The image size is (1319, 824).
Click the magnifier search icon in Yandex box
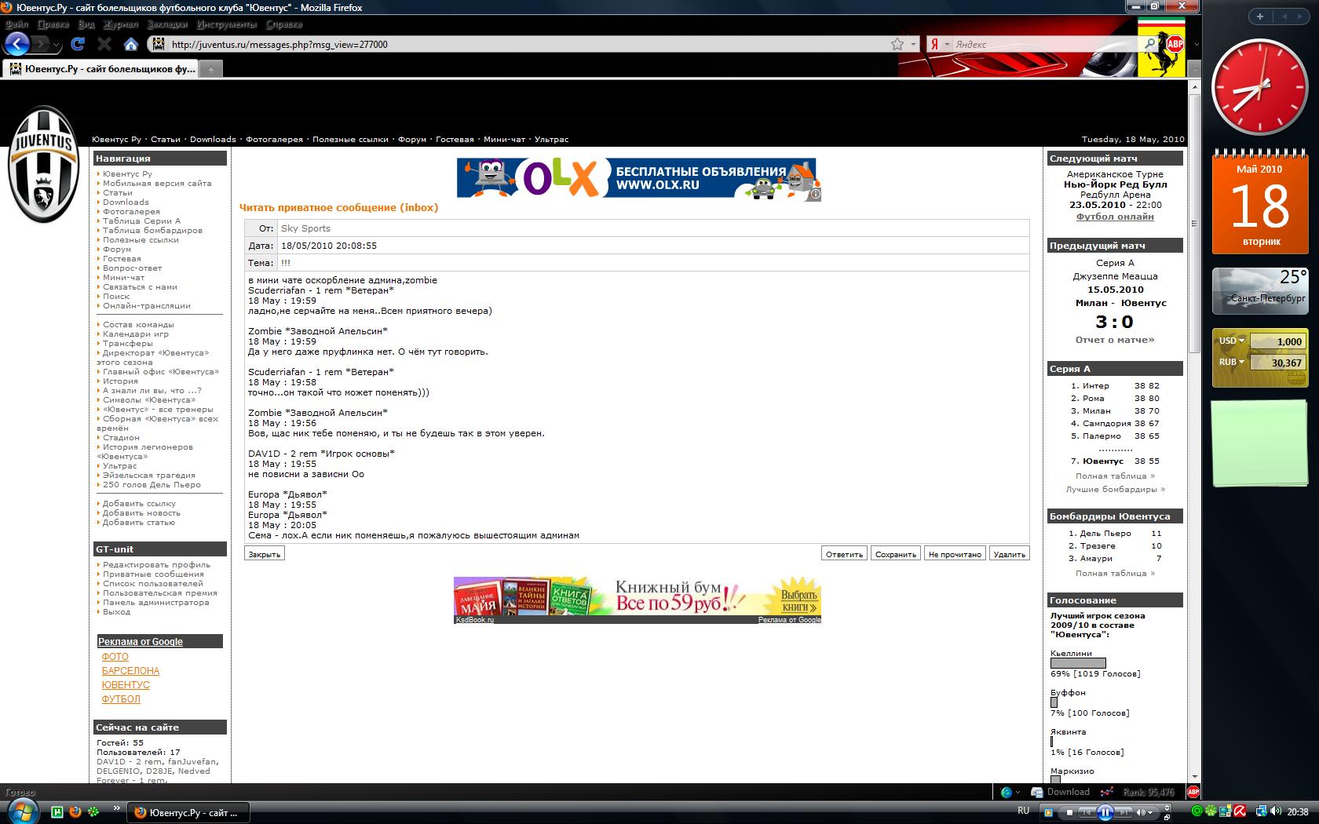(x=1151, y=44)
